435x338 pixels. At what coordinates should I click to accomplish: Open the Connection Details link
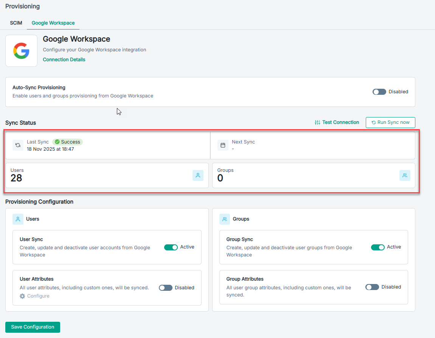[64, 60]
